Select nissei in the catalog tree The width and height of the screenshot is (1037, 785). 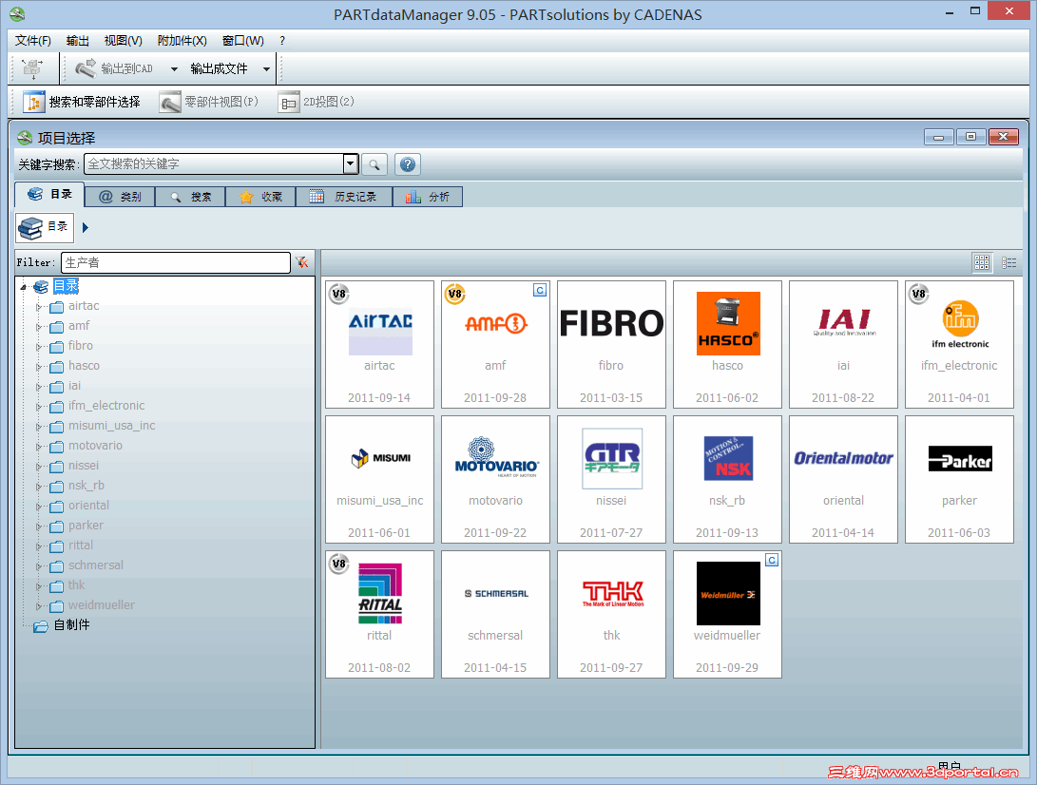[84, 465]
